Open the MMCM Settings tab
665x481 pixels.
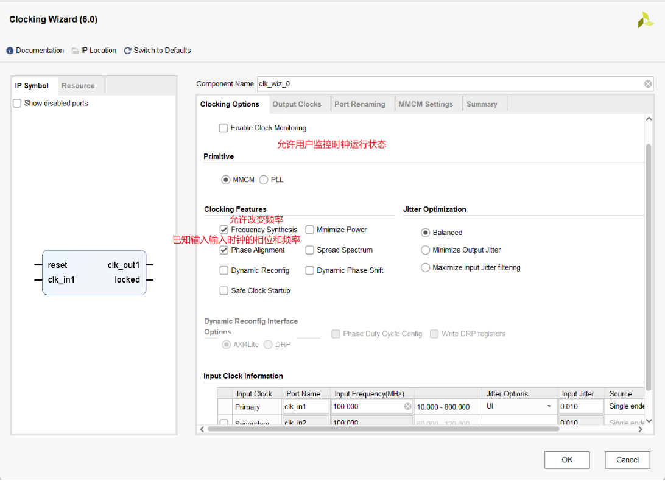[x=426, y=104]
